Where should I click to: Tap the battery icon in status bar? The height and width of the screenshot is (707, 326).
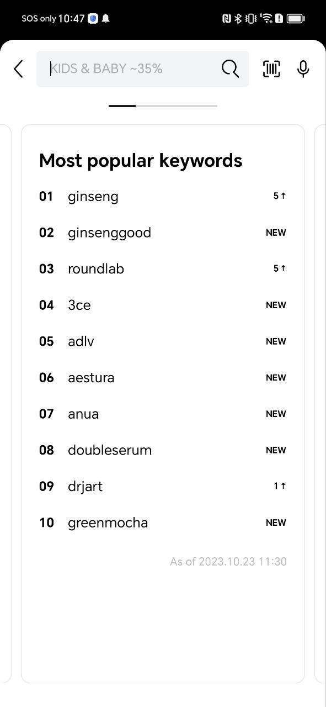click(296, 18)
